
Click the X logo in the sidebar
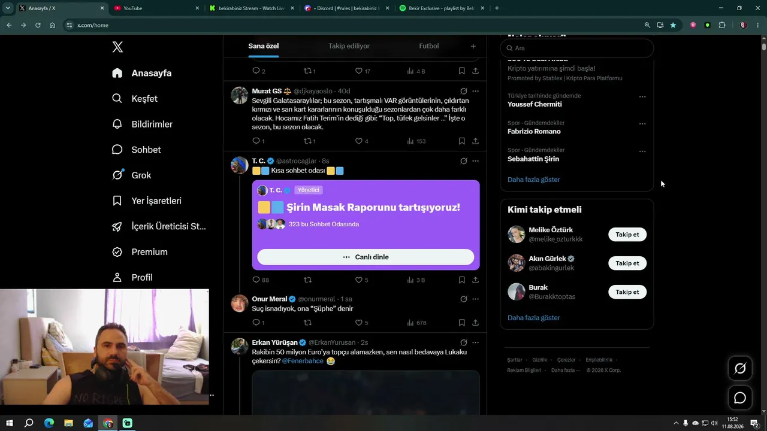pyautogui.click(x=117, y=47)
